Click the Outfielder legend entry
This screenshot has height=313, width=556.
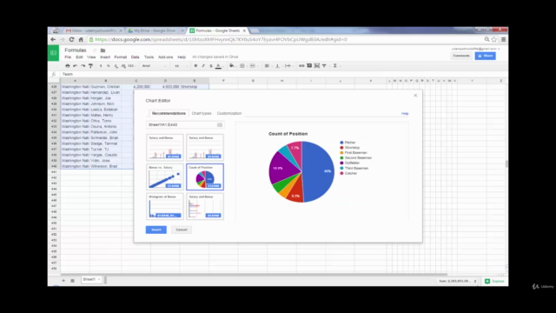tap(349, 163)
